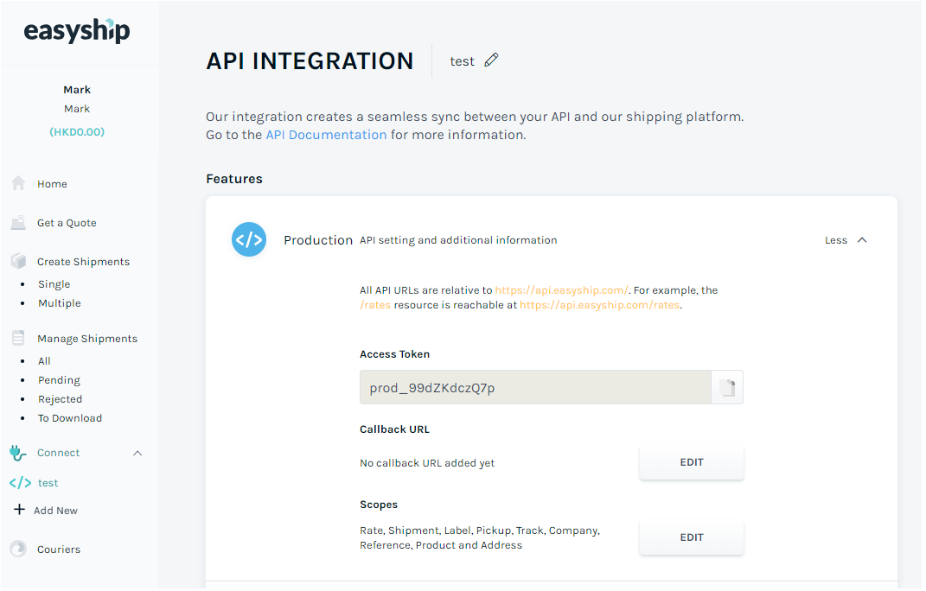
Task: Open the API Documentation link
Action: coord(326,135)
